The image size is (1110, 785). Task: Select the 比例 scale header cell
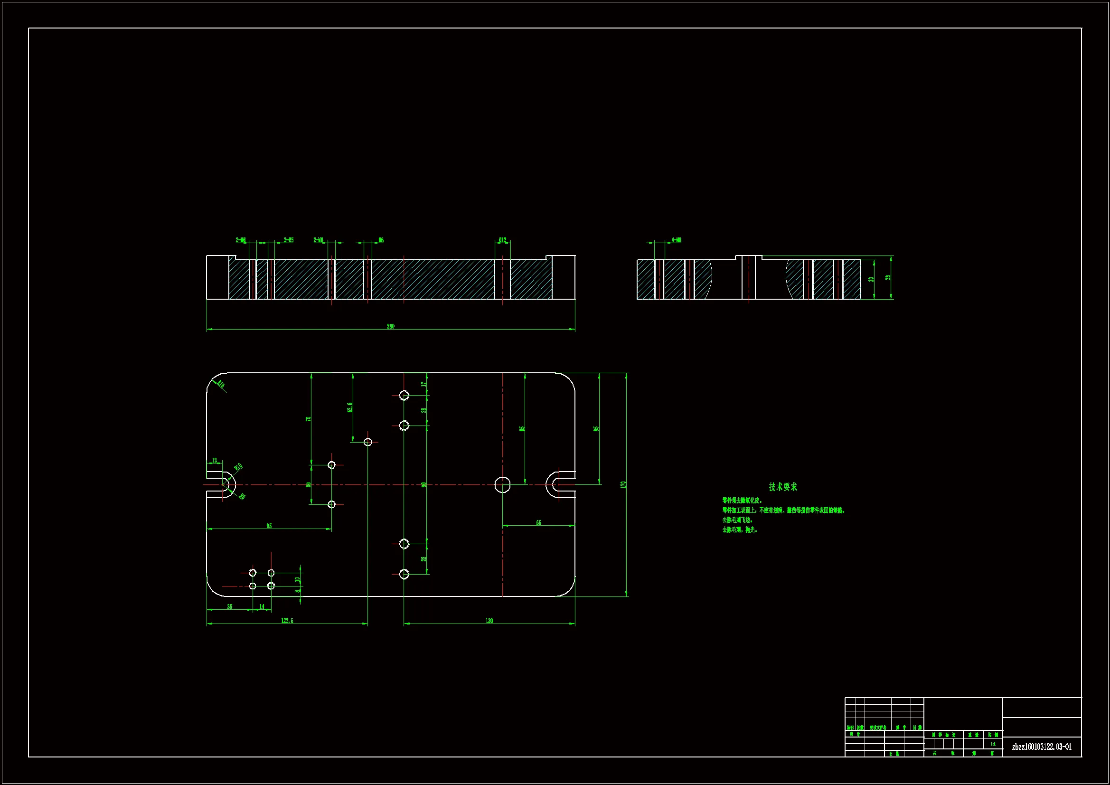coord(993,735)
